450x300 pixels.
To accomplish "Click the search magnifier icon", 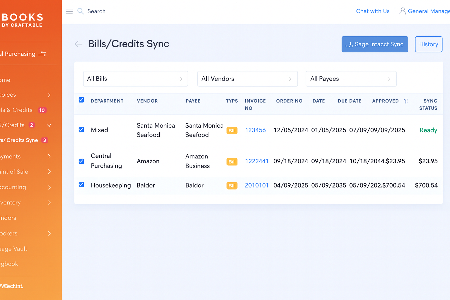I will tap(80, 11).
